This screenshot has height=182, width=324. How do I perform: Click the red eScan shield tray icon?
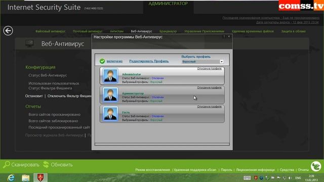(x=256, y=178)
